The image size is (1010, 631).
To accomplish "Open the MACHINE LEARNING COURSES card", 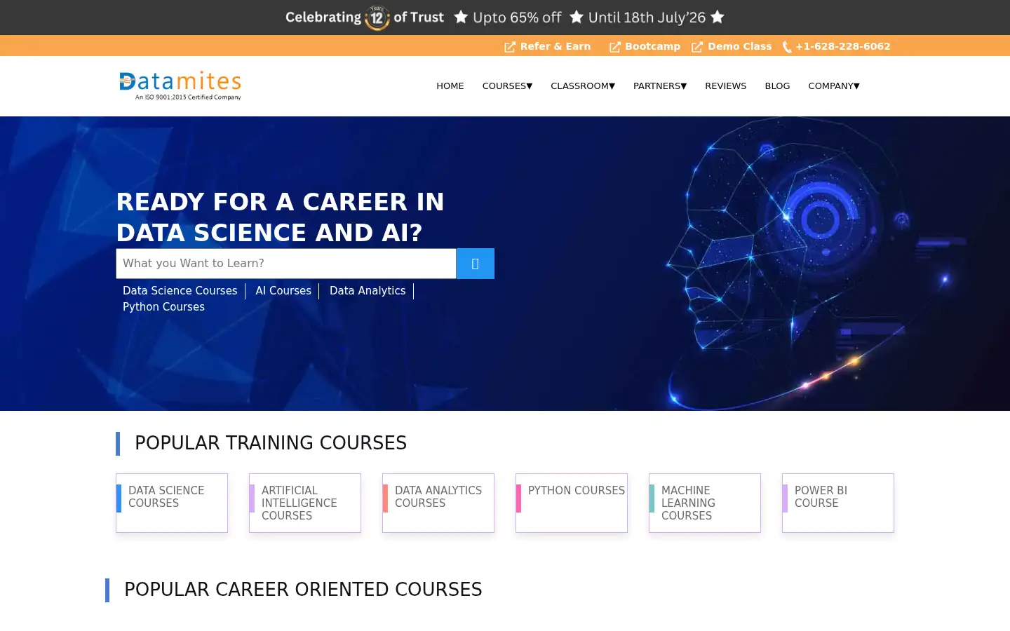I will tap(705, 503).
